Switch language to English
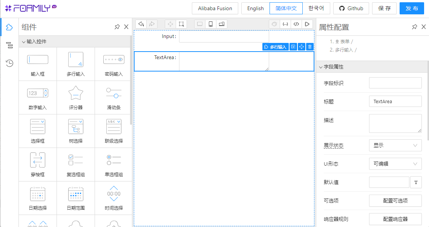 [x=256, y=8]
